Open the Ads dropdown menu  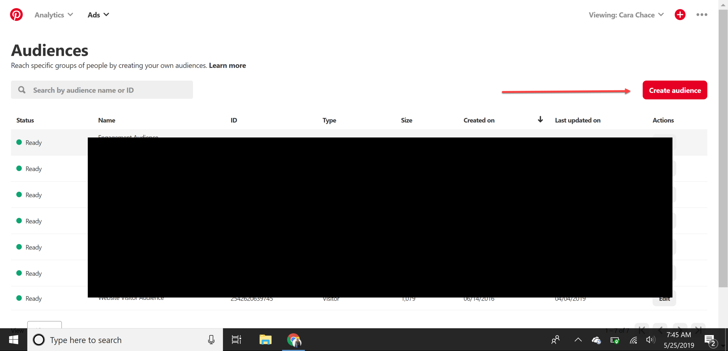(x=98, y=15)
